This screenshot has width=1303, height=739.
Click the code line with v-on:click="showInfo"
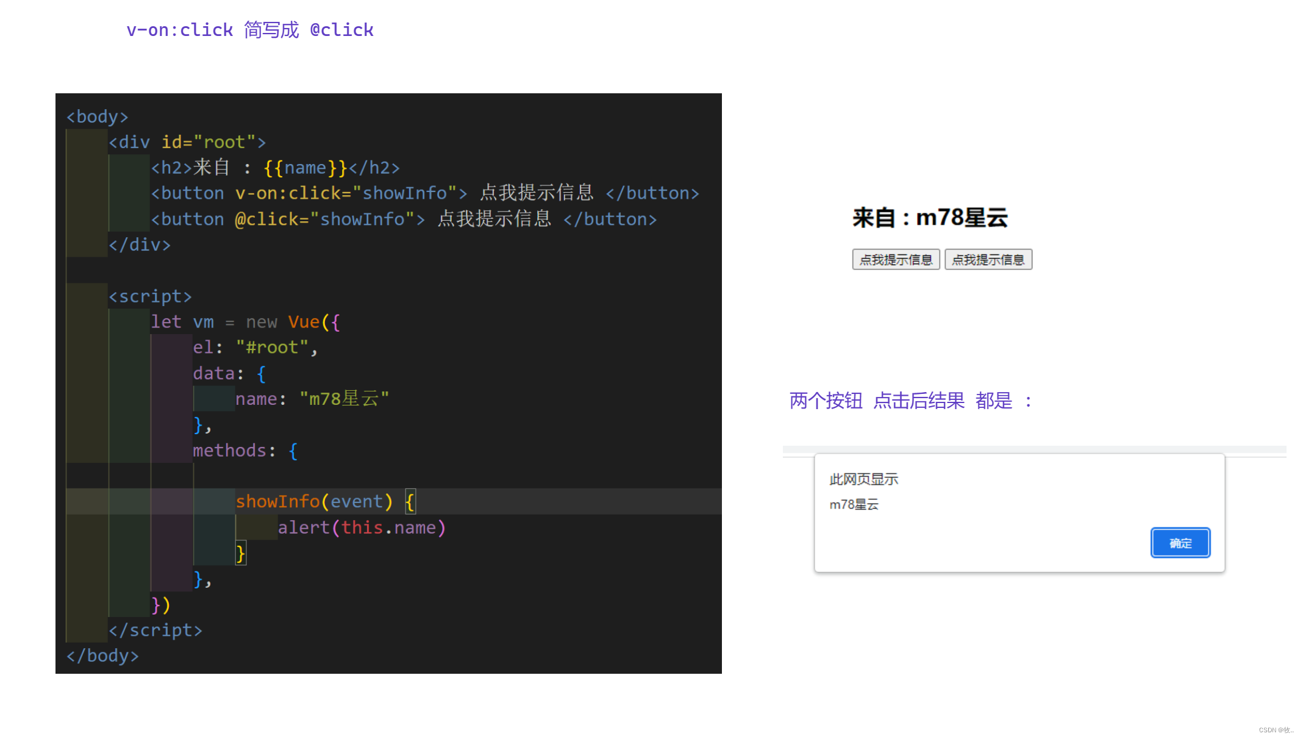pos(425,193)
